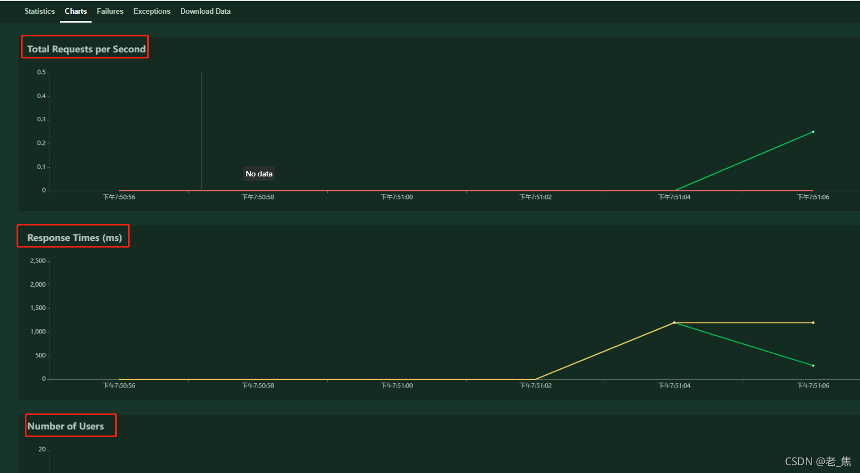Open the Exceptions tab
This screenshot has height=473, width=860.
pos(152,11)
